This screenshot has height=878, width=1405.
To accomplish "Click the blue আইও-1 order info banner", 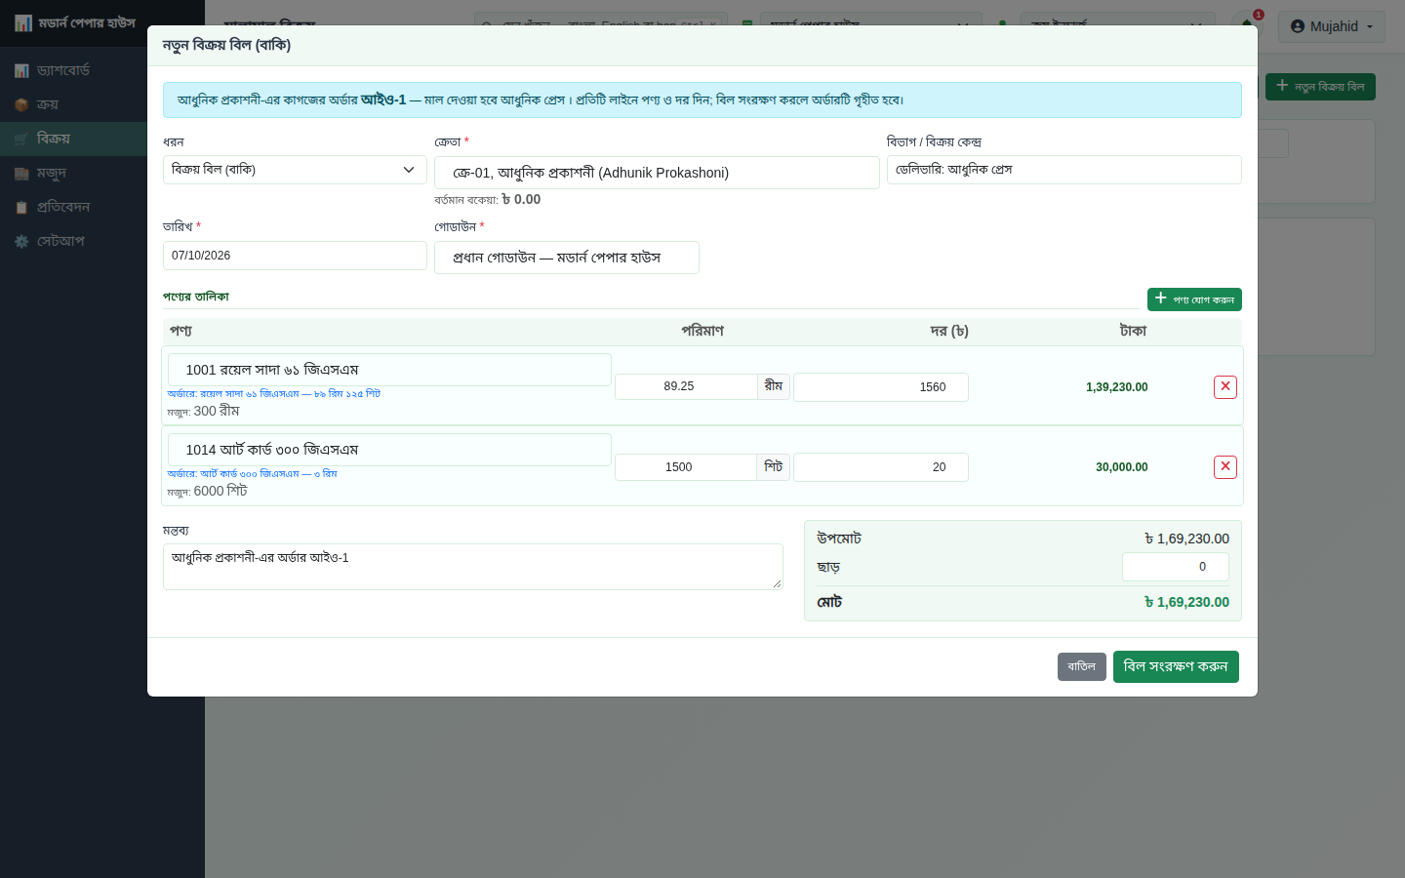I will click(x=702, y=100).
